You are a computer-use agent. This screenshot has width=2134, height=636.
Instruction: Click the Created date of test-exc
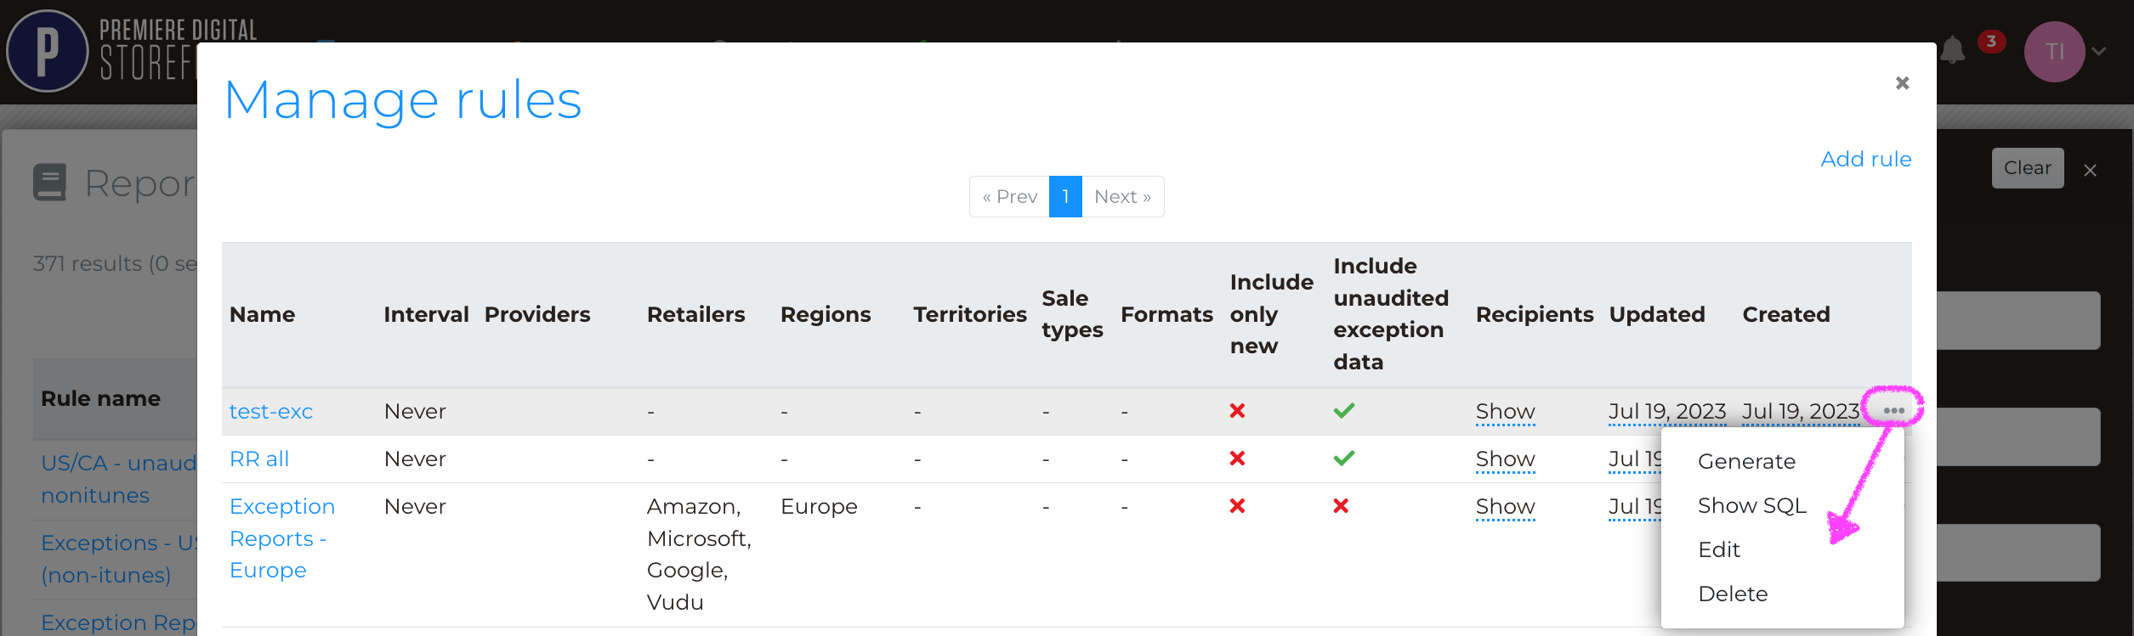1801,411
